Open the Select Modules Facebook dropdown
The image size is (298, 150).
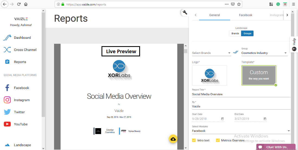pyautogui.click(x=241, y=131)
